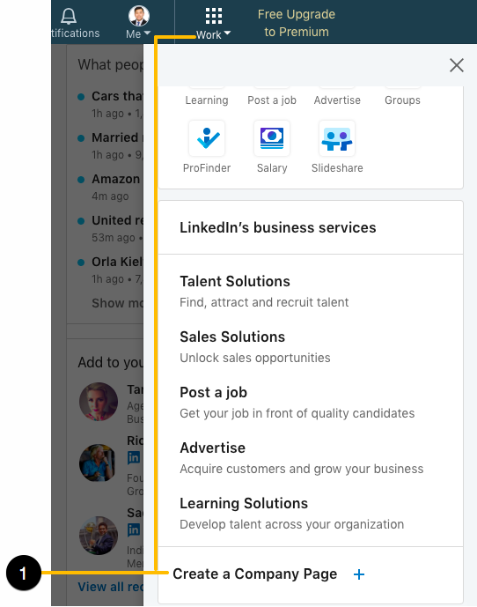Close the Work panel with the X
Viewport: 477px width, 607px height.
pyautogui.click(x=457, y=65)
